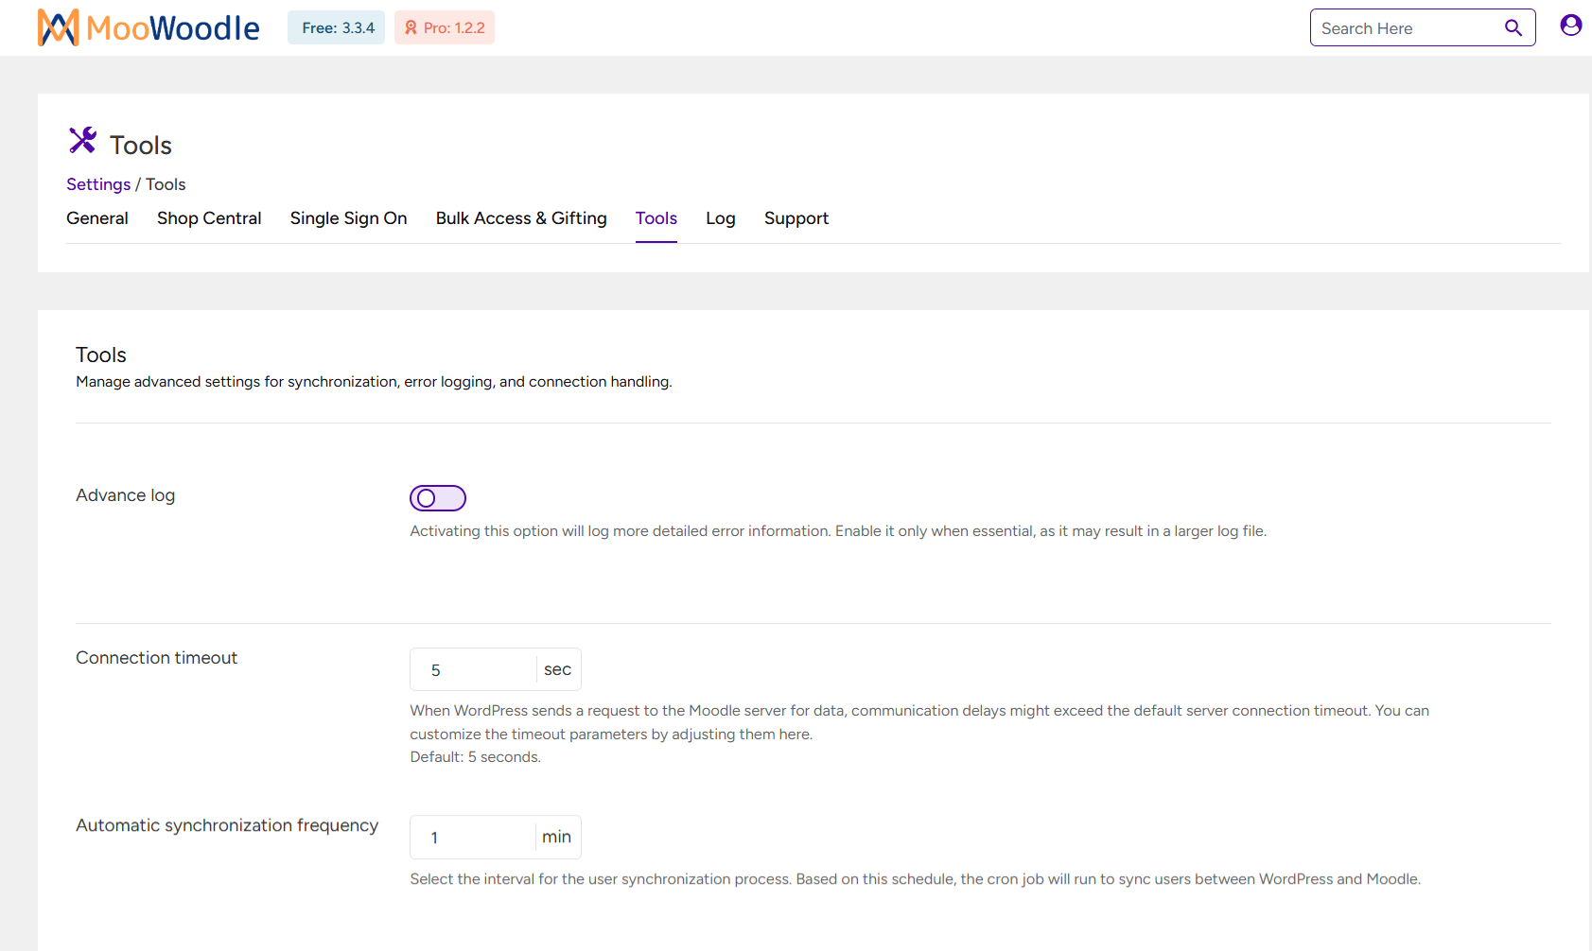Image resolution: width=1592 pixels, height=951 pixels.
Task: Go to the Support tab
Action: pyautogui.click(x=796, y=218)
